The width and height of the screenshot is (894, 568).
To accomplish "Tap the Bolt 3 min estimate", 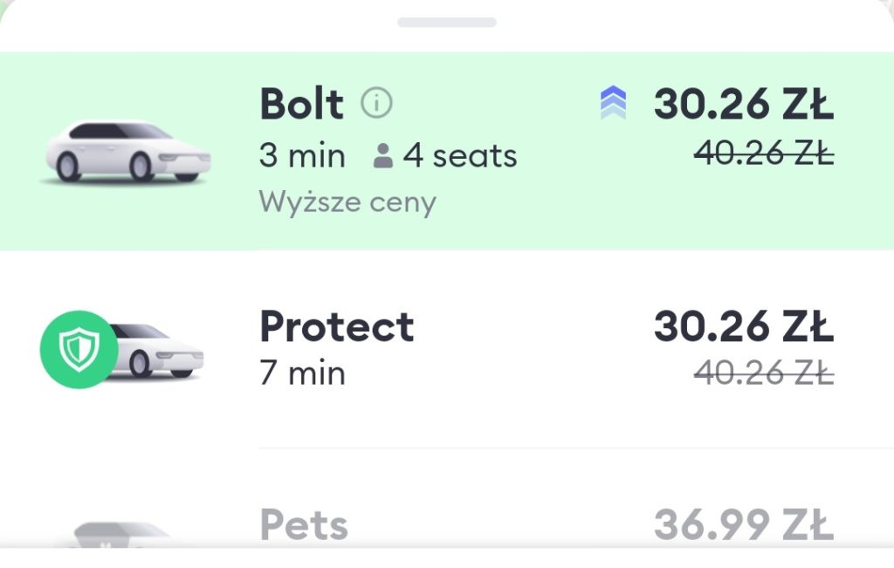I will click(302, 155).
